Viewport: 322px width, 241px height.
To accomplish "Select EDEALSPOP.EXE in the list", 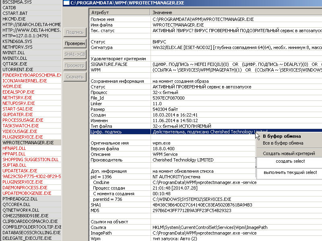I will 19,92.
